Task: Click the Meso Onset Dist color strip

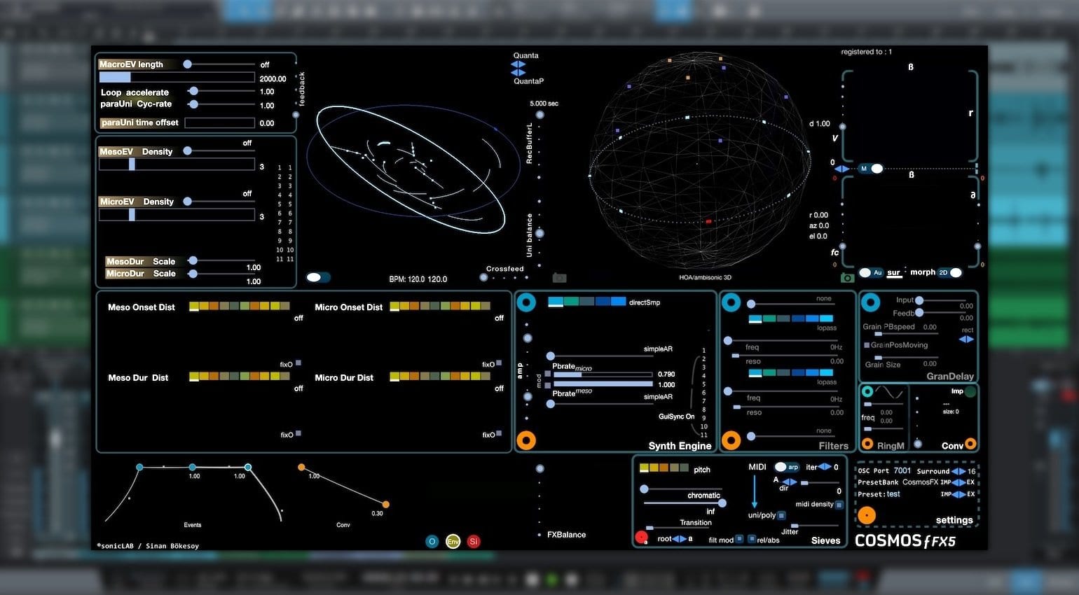Action: (x=240, y=306)
